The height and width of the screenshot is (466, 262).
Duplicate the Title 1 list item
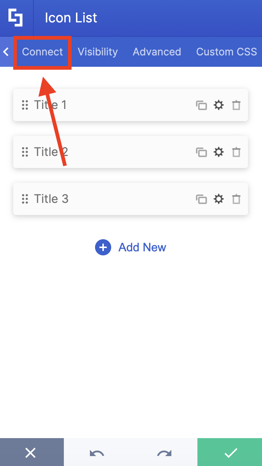click(x=201, y=105)
